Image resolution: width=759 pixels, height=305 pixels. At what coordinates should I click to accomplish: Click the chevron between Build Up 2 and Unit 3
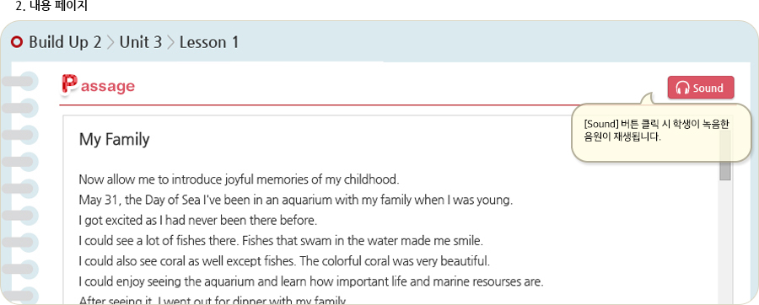click(110, 42)
